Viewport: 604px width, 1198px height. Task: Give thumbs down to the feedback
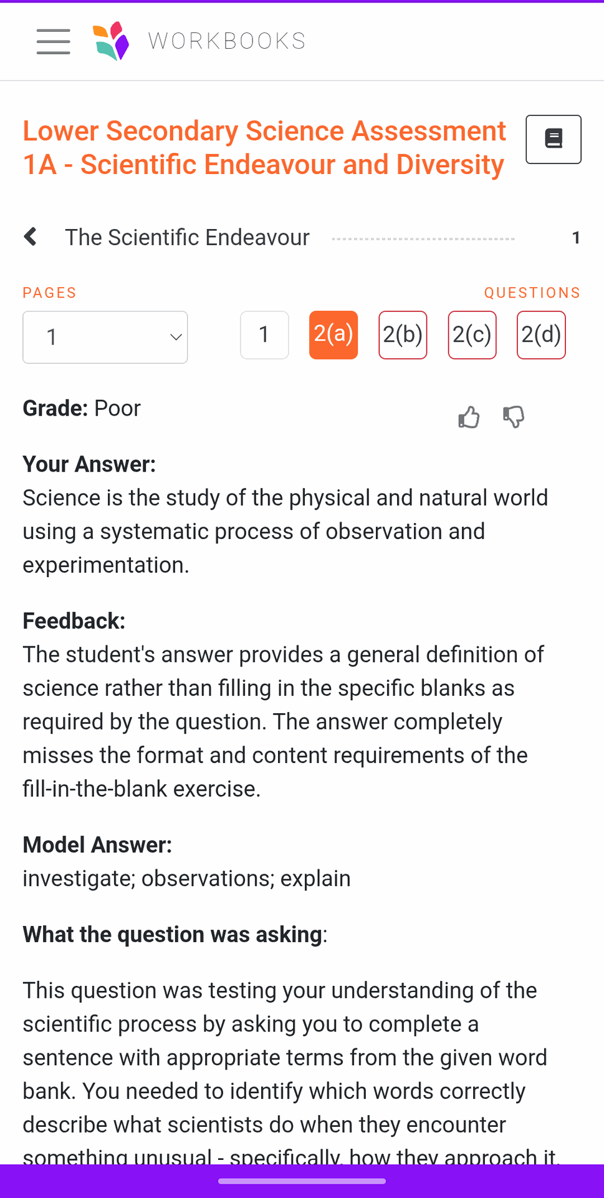tap(514, 417)
